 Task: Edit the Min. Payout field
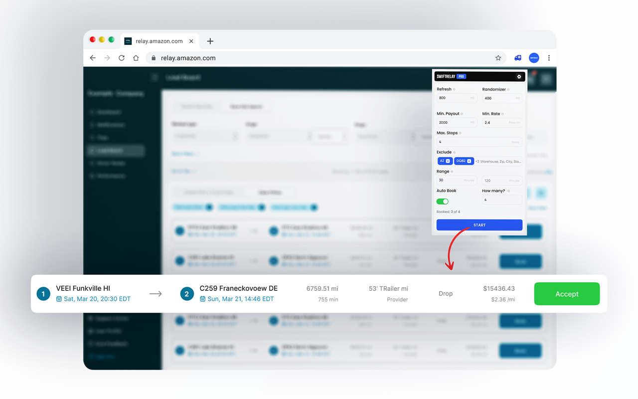tap(457, 123)
